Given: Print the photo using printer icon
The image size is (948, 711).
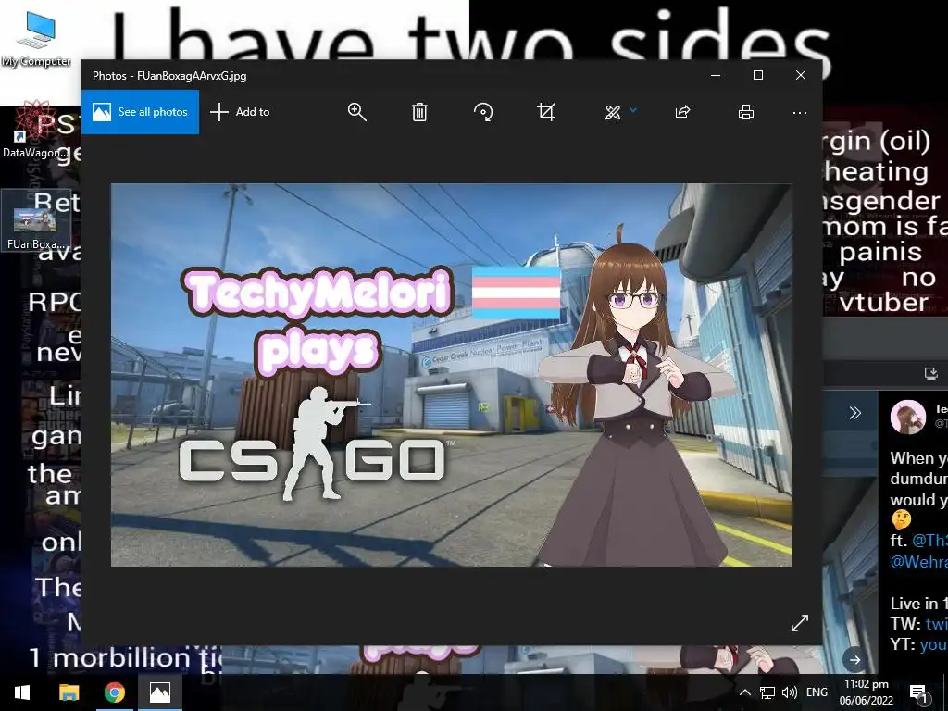Looking at the screenshot, I should [x=746, y=112].
